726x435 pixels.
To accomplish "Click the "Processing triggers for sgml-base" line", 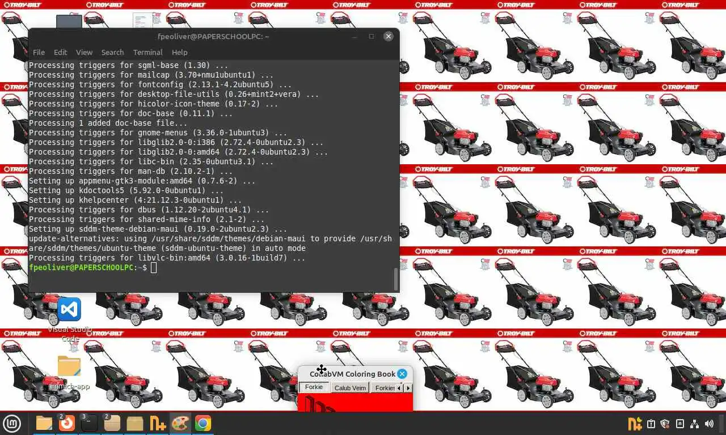I will (129, 65).
